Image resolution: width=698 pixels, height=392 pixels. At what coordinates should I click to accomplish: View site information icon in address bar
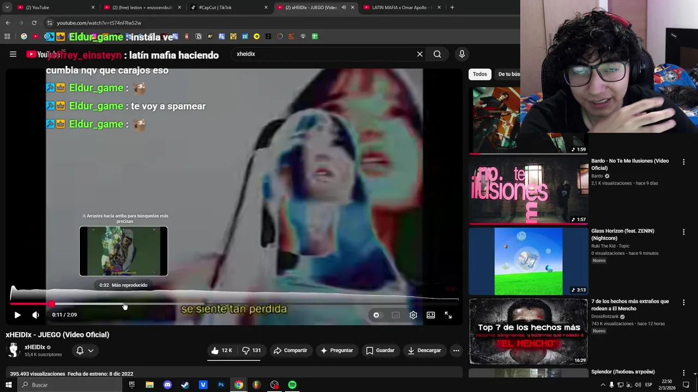(x=50, y=23)
